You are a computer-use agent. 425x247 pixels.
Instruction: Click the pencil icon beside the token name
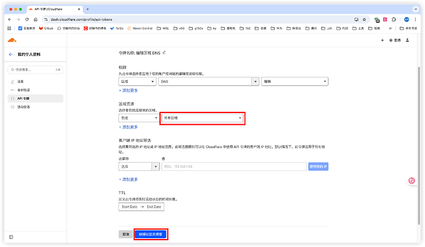(x=164, y=53)
